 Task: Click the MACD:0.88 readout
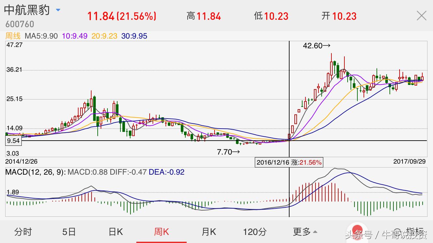(87, 172)
